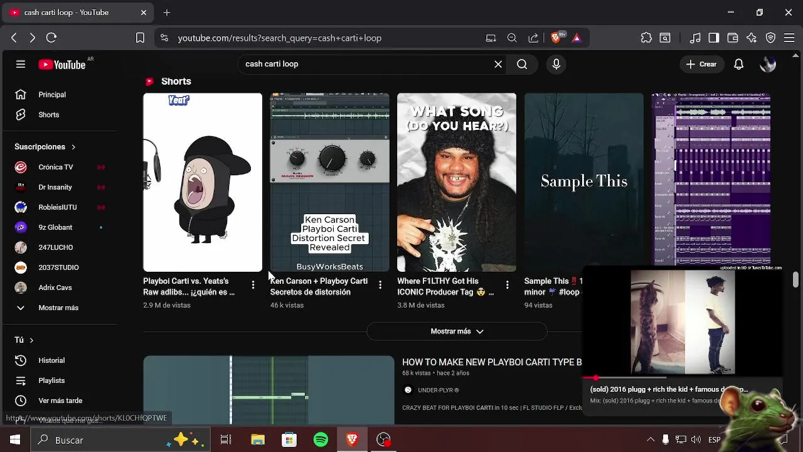Viewport: 803px width, 452px height.
Task: Open the 2037STUDIO channel
Action: (x=58, y=267)
